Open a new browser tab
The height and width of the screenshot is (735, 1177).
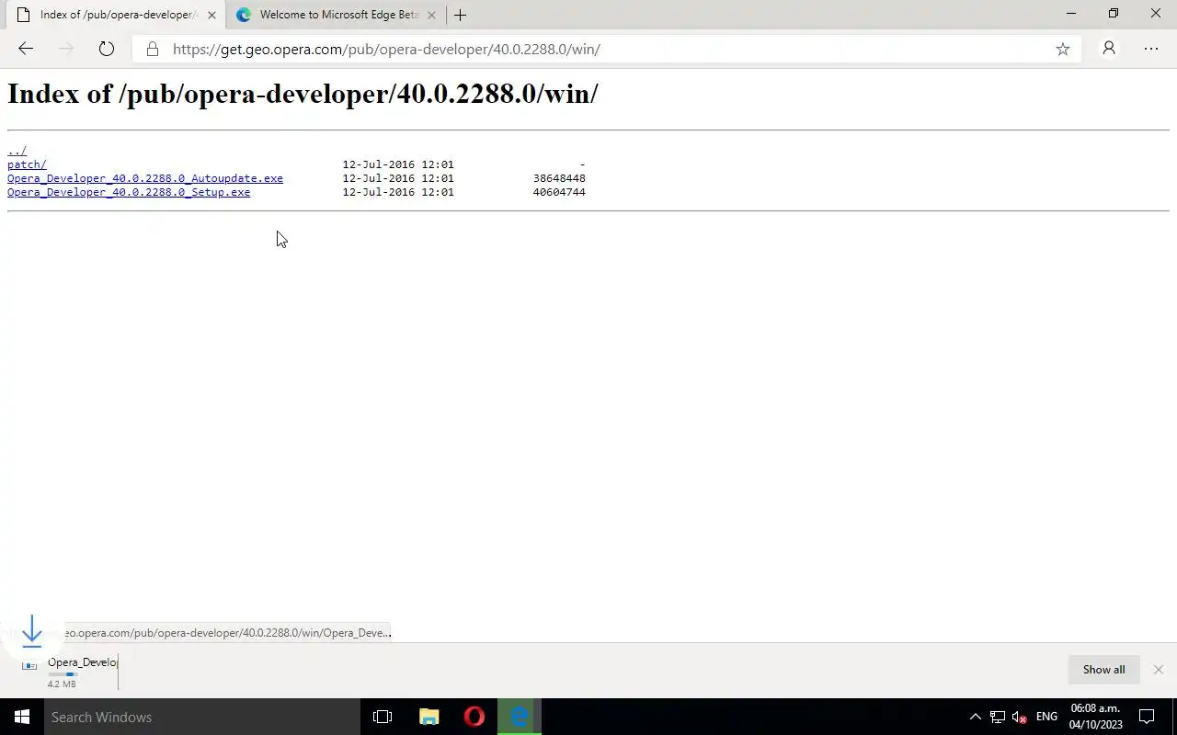460,15
